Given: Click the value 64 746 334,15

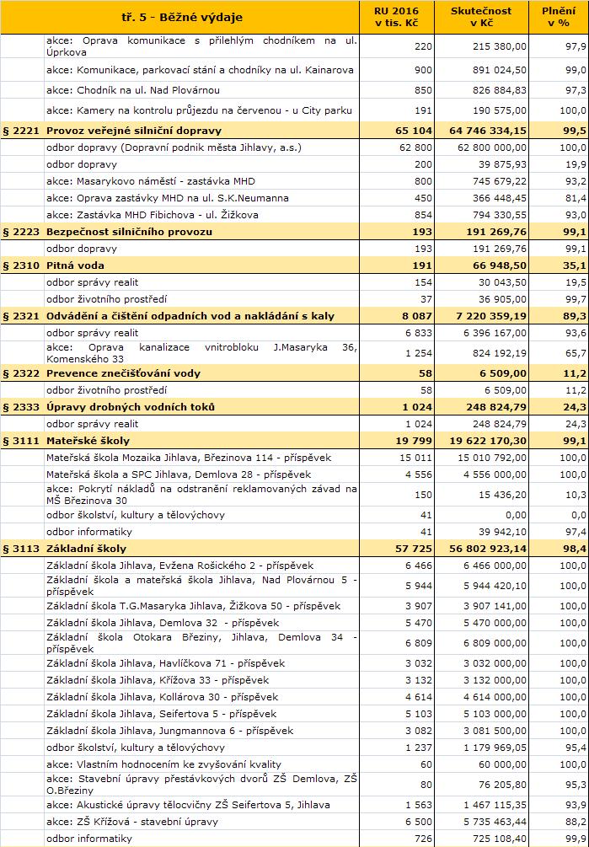Looking at the screenshot, I should pyautogui.click(x=488, y=131).
